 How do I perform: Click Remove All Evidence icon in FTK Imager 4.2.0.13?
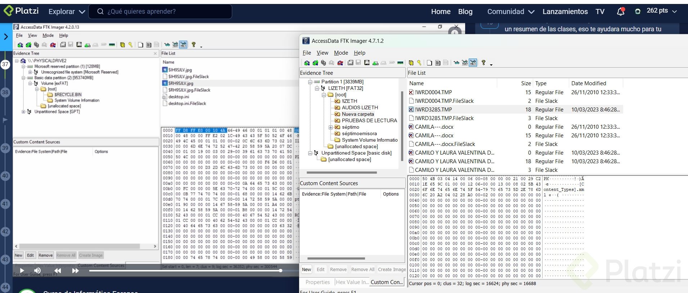tap(53, 45)
